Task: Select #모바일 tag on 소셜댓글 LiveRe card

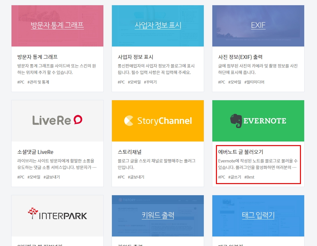Action: (34, 177)
